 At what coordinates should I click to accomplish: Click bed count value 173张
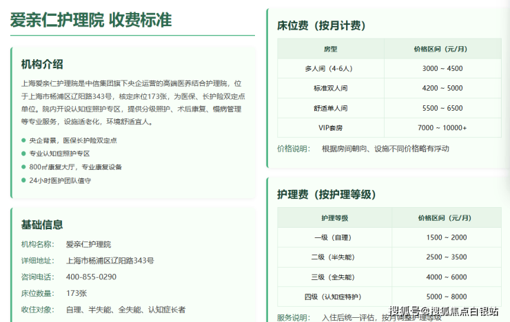[x=76, y=293]
